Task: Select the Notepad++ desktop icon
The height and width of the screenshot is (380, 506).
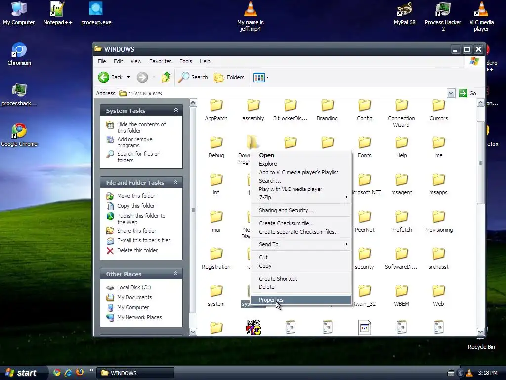Action: 57,13
